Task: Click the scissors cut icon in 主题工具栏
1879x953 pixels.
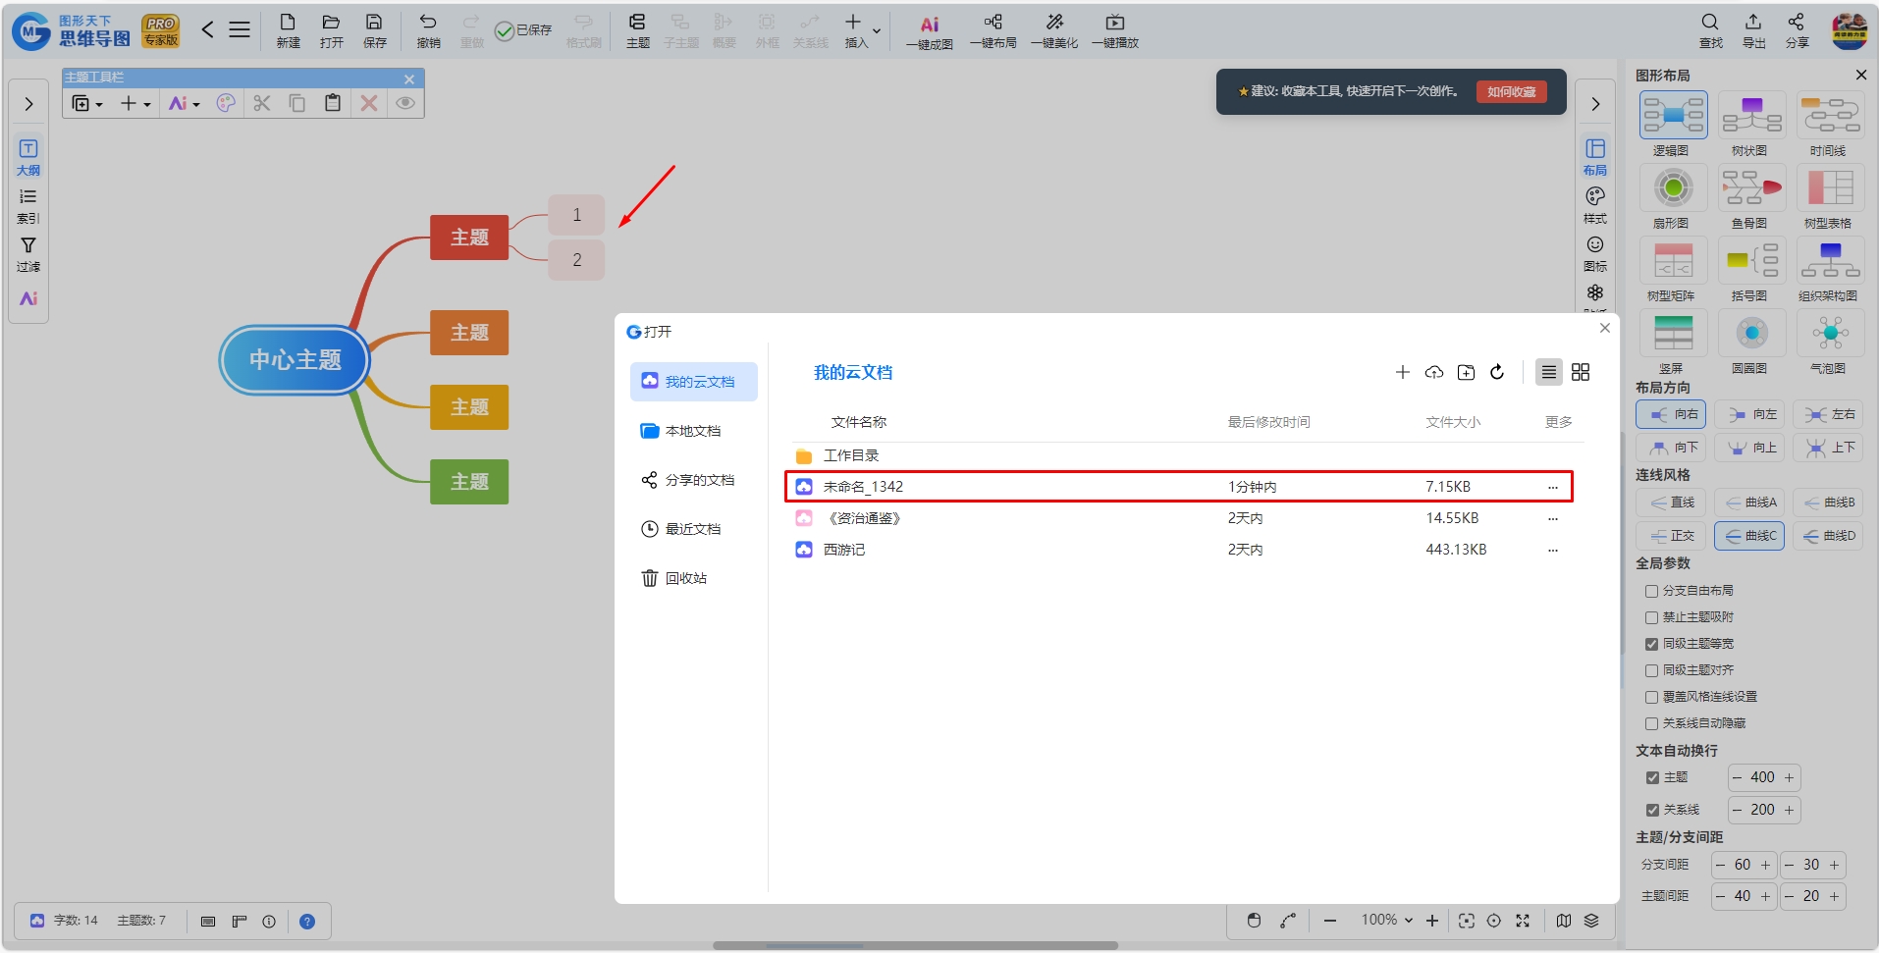Action: tap(262, 103)
